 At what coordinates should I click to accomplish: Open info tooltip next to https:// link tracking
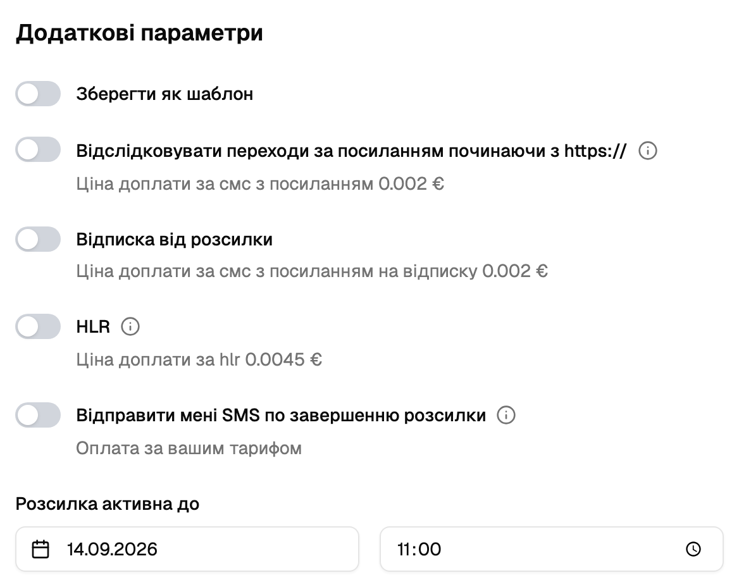tap(647, 151)
